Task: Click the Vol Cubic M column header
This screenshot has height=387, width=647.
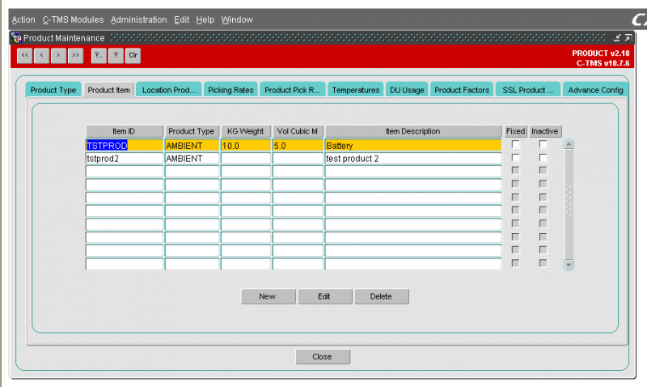Action: tap(298, 131)
